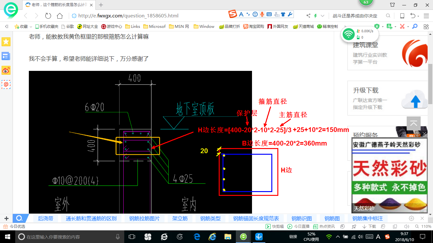Open the MSN 网 bookmark folder

point(179,27)
